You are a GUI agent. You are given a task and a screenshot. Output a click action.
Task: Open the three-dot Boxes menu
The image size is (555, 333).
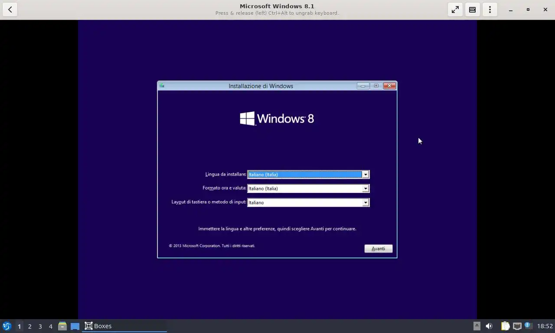coord(490,10)
